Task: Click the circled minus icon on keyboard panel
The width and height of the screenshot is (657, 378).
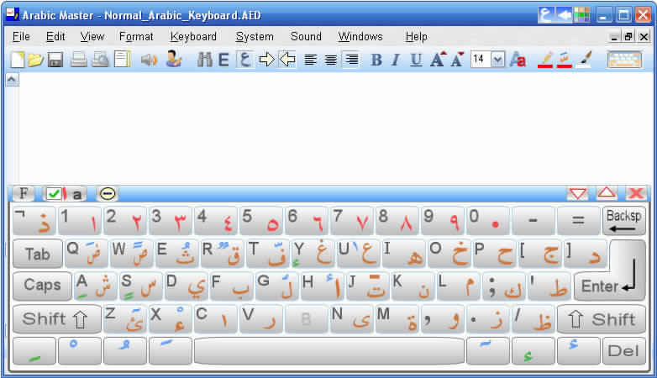Action: [x=108, y=194]
